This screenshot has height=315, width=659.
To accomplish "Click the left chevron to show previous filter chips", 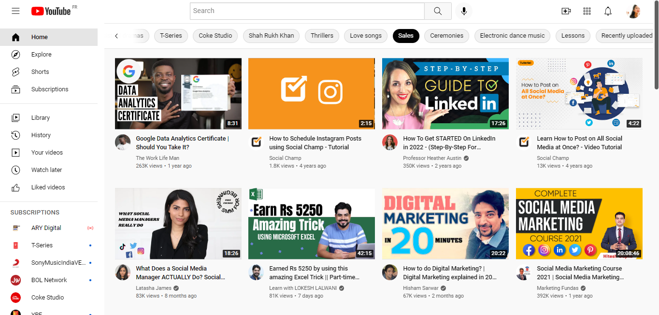I will [x=116, y=36].
